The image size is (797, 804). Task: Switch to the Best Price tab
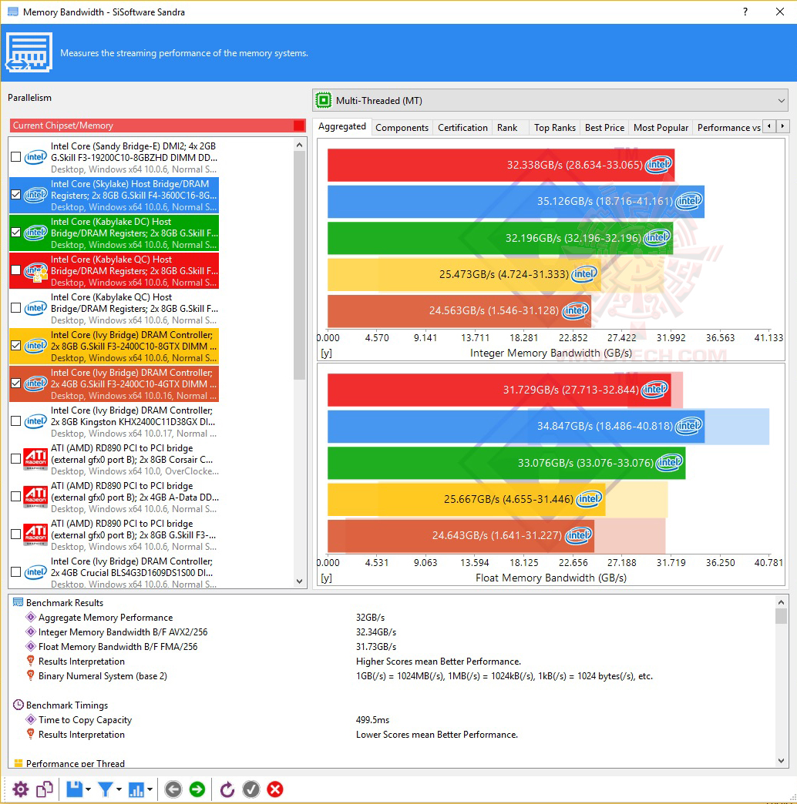point(604,128)
